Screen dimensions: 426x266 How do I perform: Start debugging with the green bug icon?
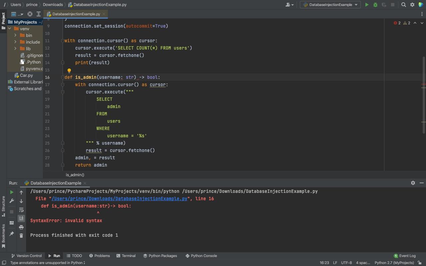coord(375,5)
